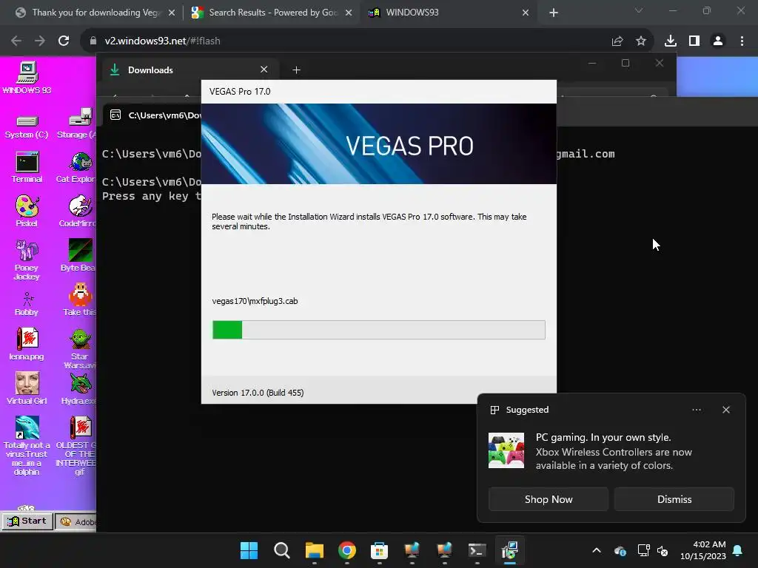Open the dolphin 'Totally not a virus' icon

click(x=27, y=445)
